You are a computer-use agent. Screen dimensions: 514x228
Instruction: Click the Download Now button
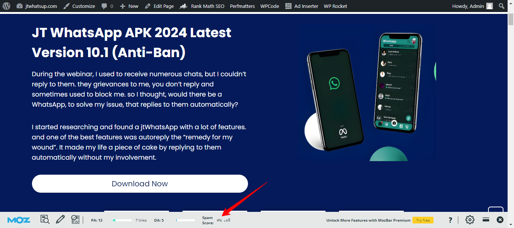(x=140, y=184)
